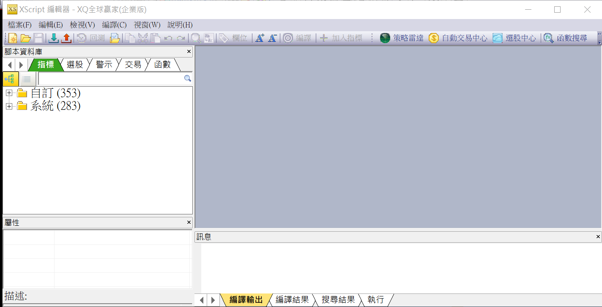Screen dimensions: 602x307
Task: Open 函數搜尋 function search
Action: [565, 38]
